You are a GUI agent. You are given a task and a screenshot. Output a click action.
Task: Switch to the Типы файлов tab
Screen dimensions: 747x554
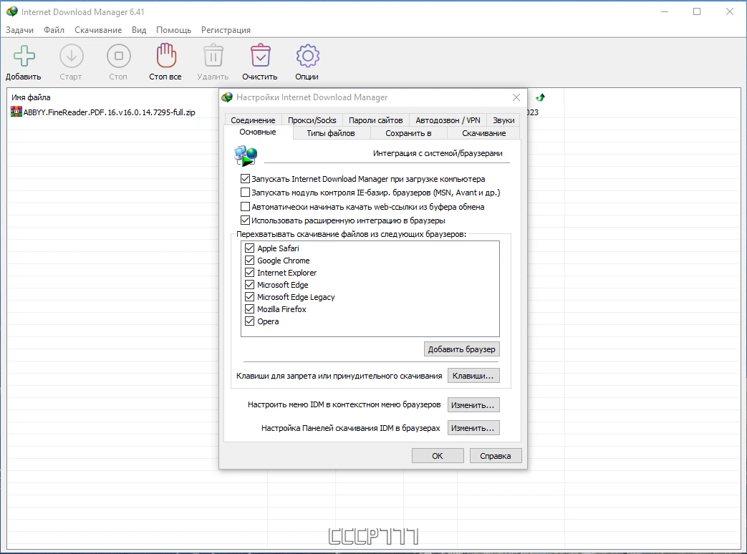click(331, 133)
